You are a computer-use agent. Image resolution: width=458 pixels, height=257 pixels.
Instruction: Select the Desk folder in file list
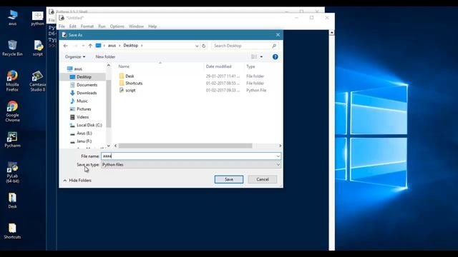pyautogui.click(x=127, y=76)
